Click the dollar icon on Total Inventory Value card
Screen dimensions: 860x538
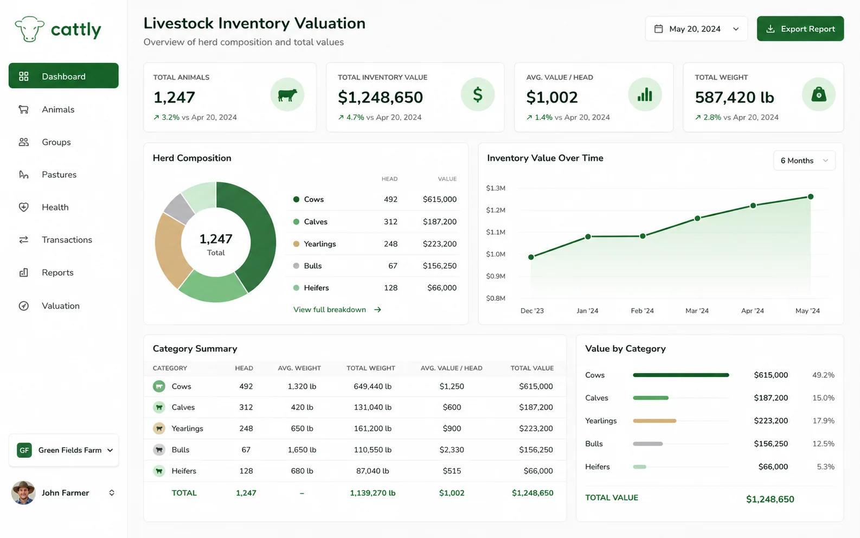pos(478,95)
